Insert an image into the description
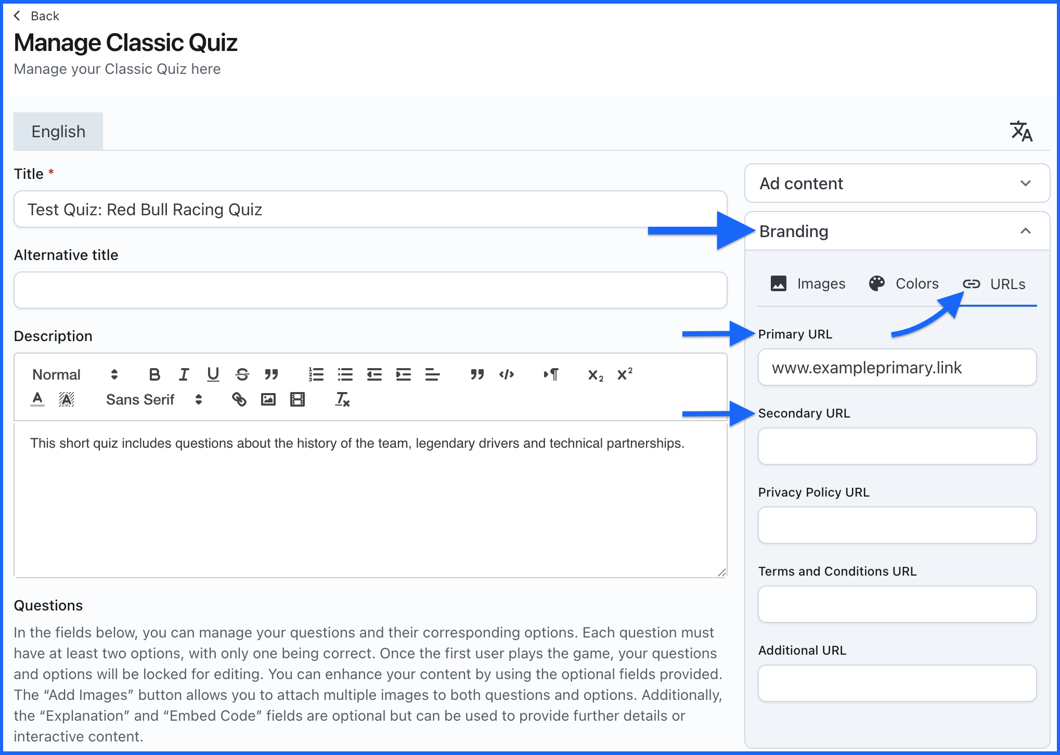Image resolution: width=1060 pixels, height=755 pixels. point(268,399)
